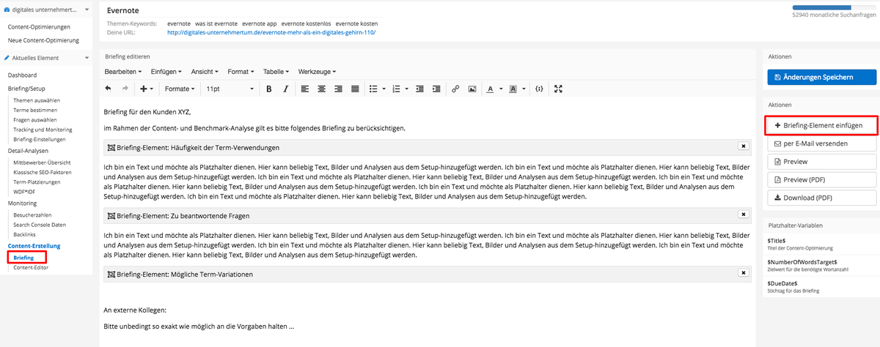Open the Formate style dropdown
Image resolution: width=880 pixels, height=347 pixels.
click(180, 89)
